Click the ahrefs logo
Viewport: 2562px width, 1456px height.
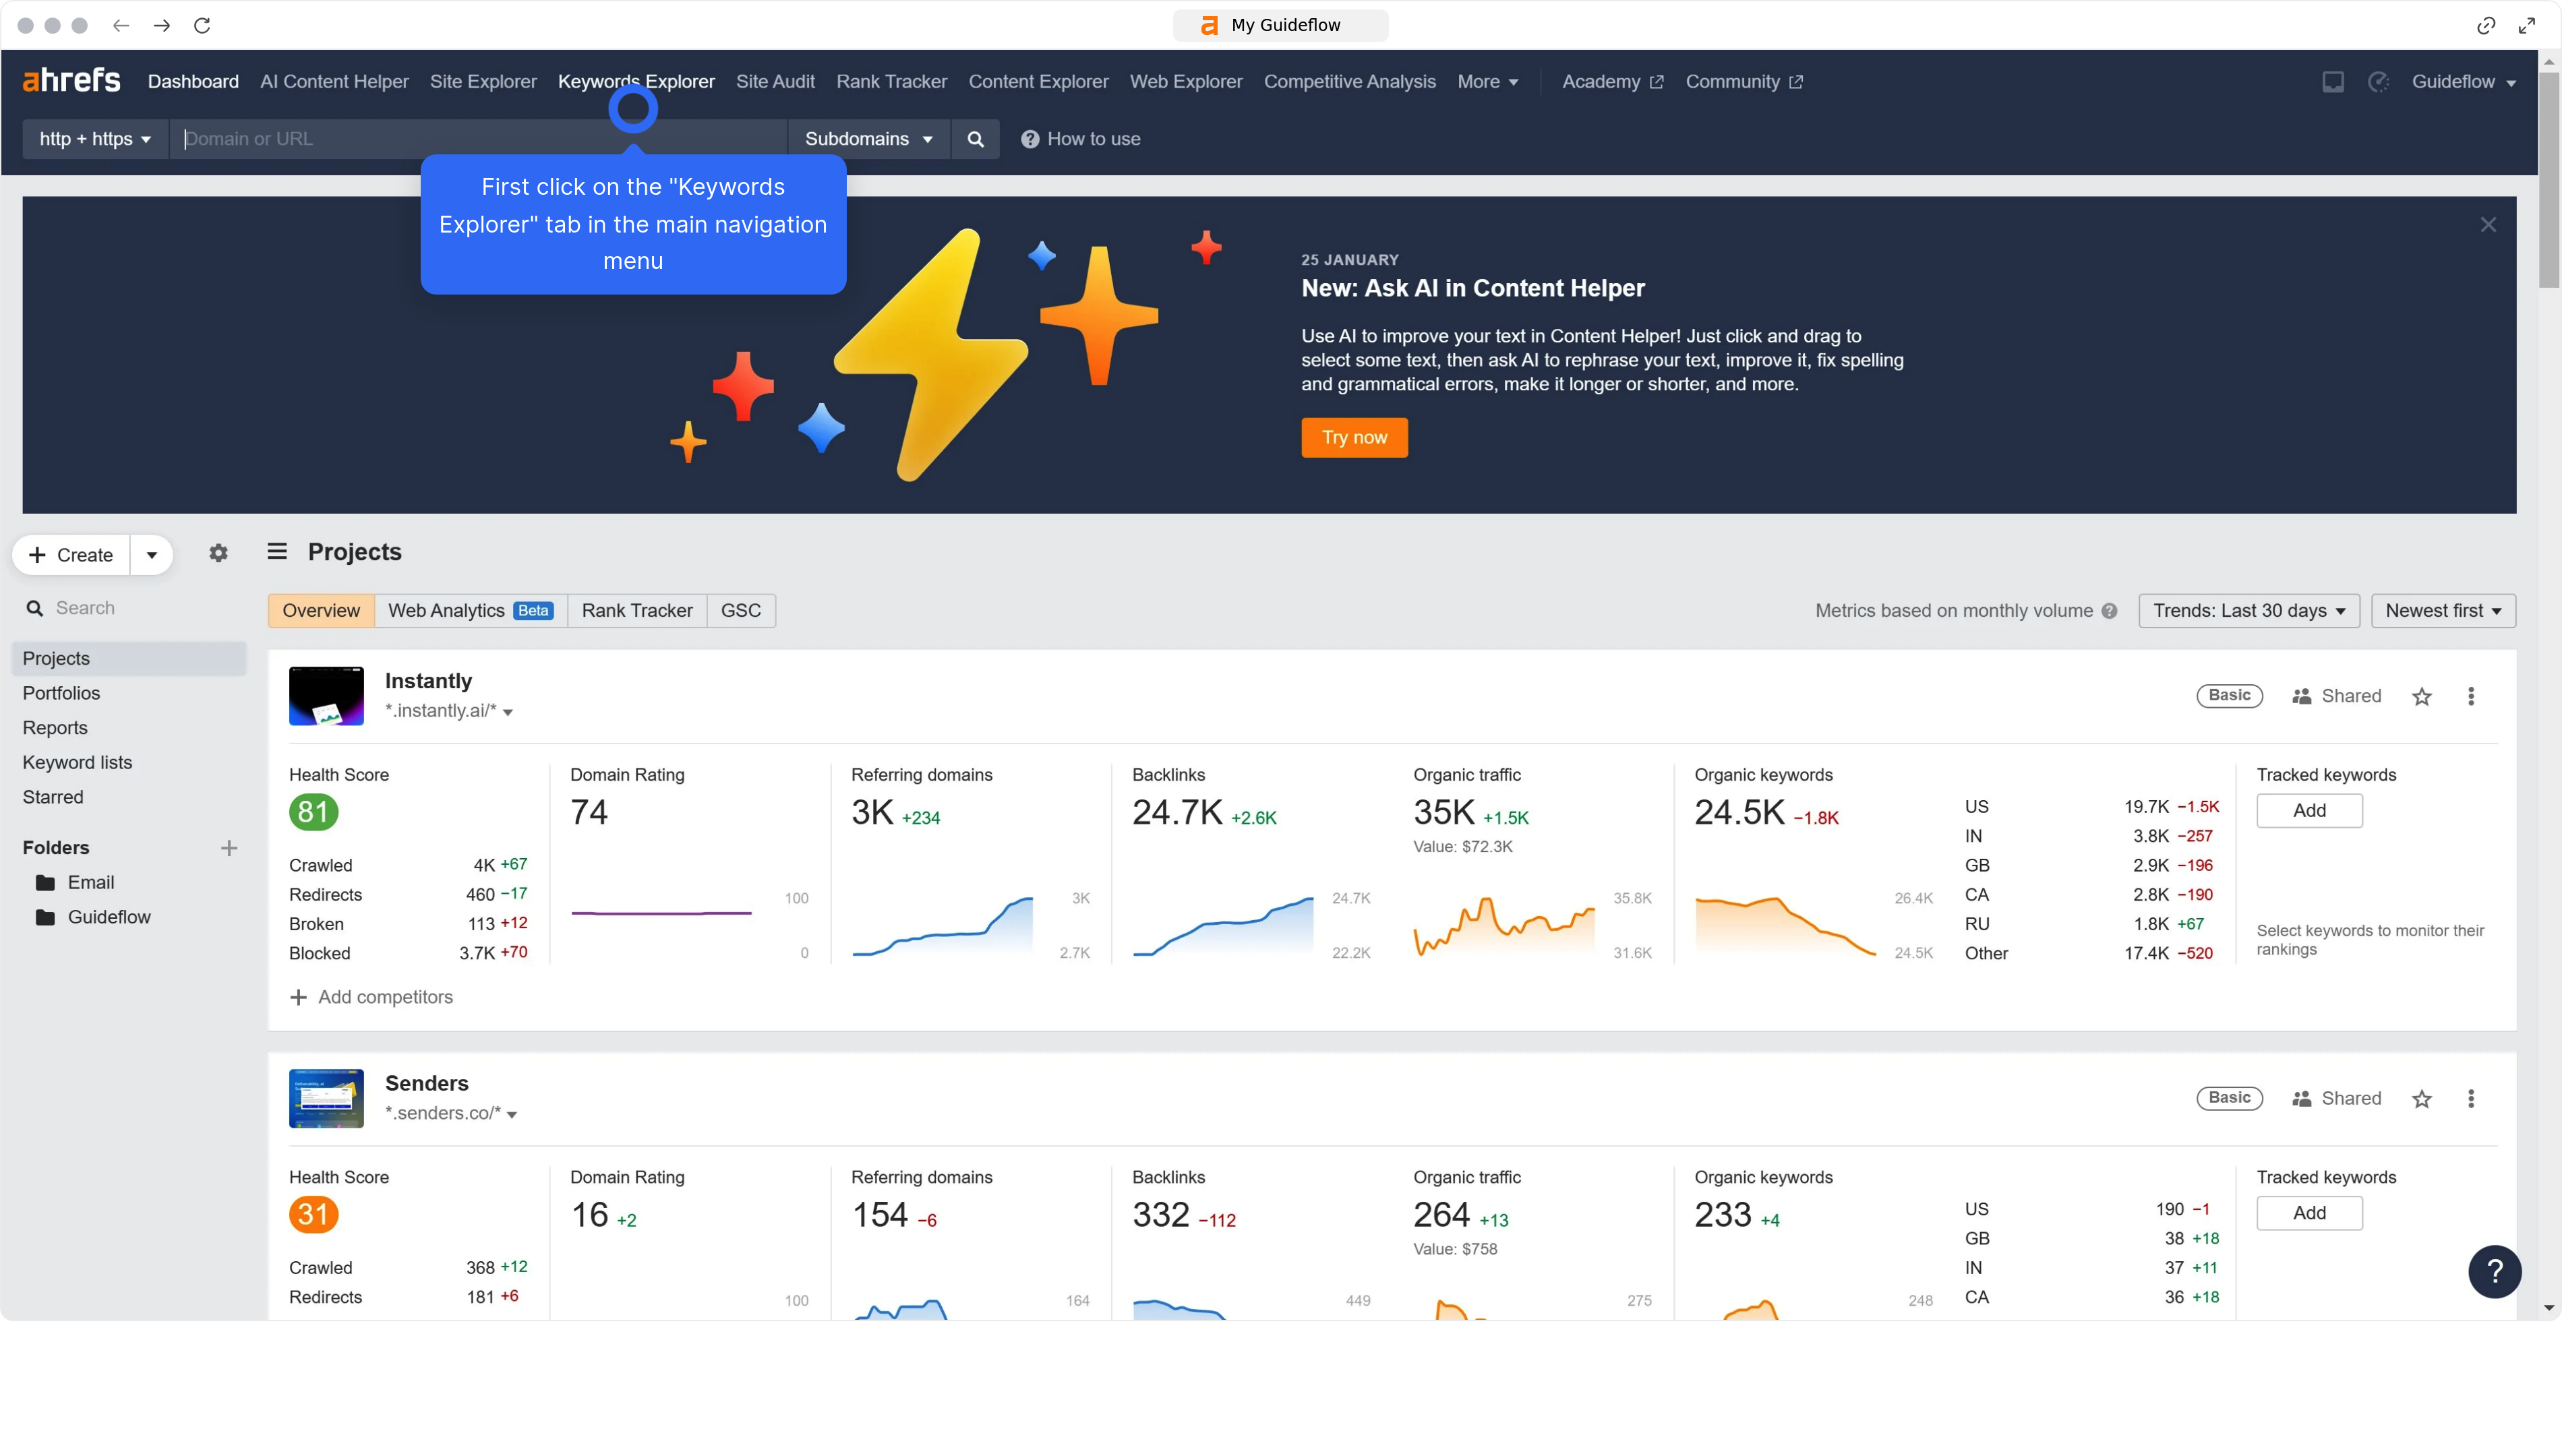click(71, 81)
